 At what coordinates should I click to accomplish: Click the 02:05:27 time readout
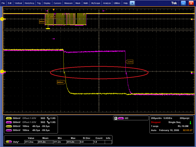[188, 130]
